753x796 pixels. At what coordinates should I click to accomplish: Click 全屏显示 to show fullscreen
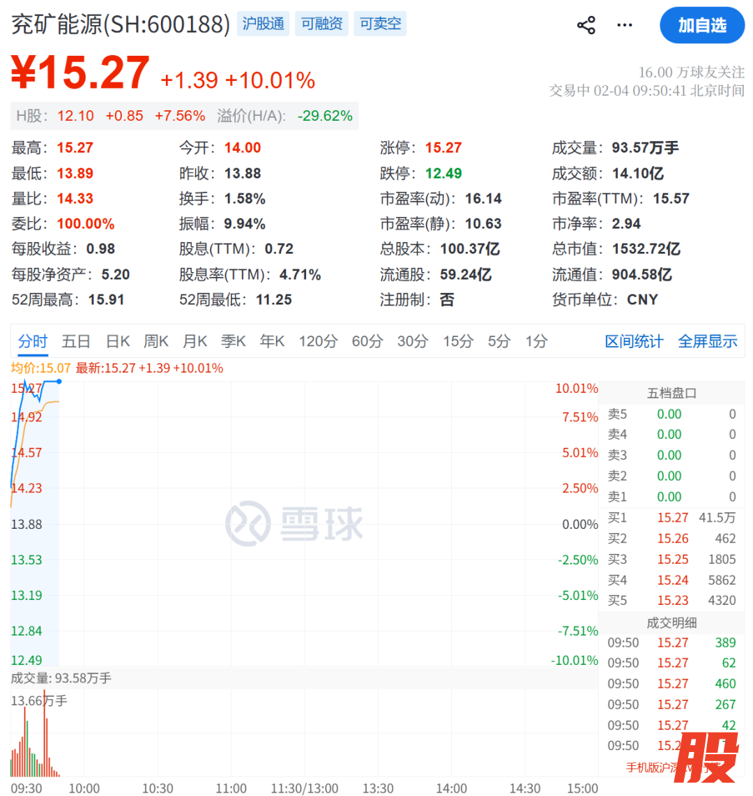click(708, 342)
